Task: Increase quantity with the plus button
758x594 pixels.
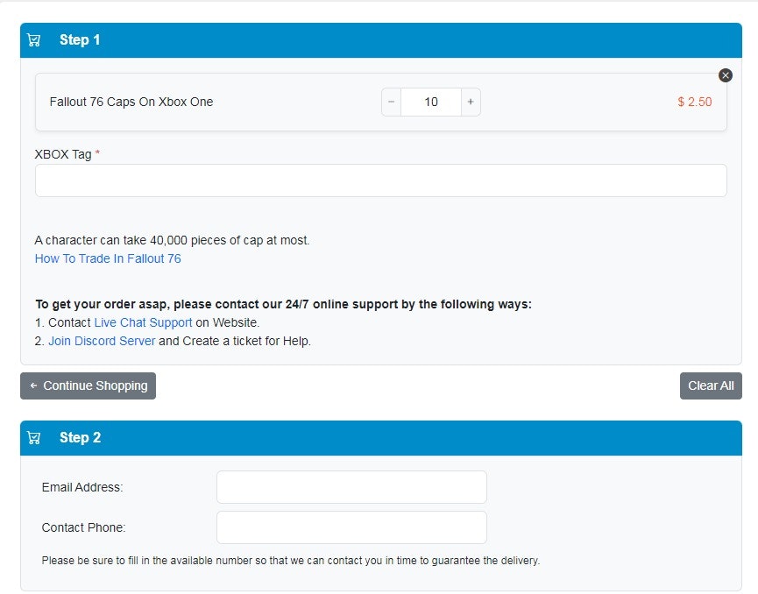Action: (471, 102)
